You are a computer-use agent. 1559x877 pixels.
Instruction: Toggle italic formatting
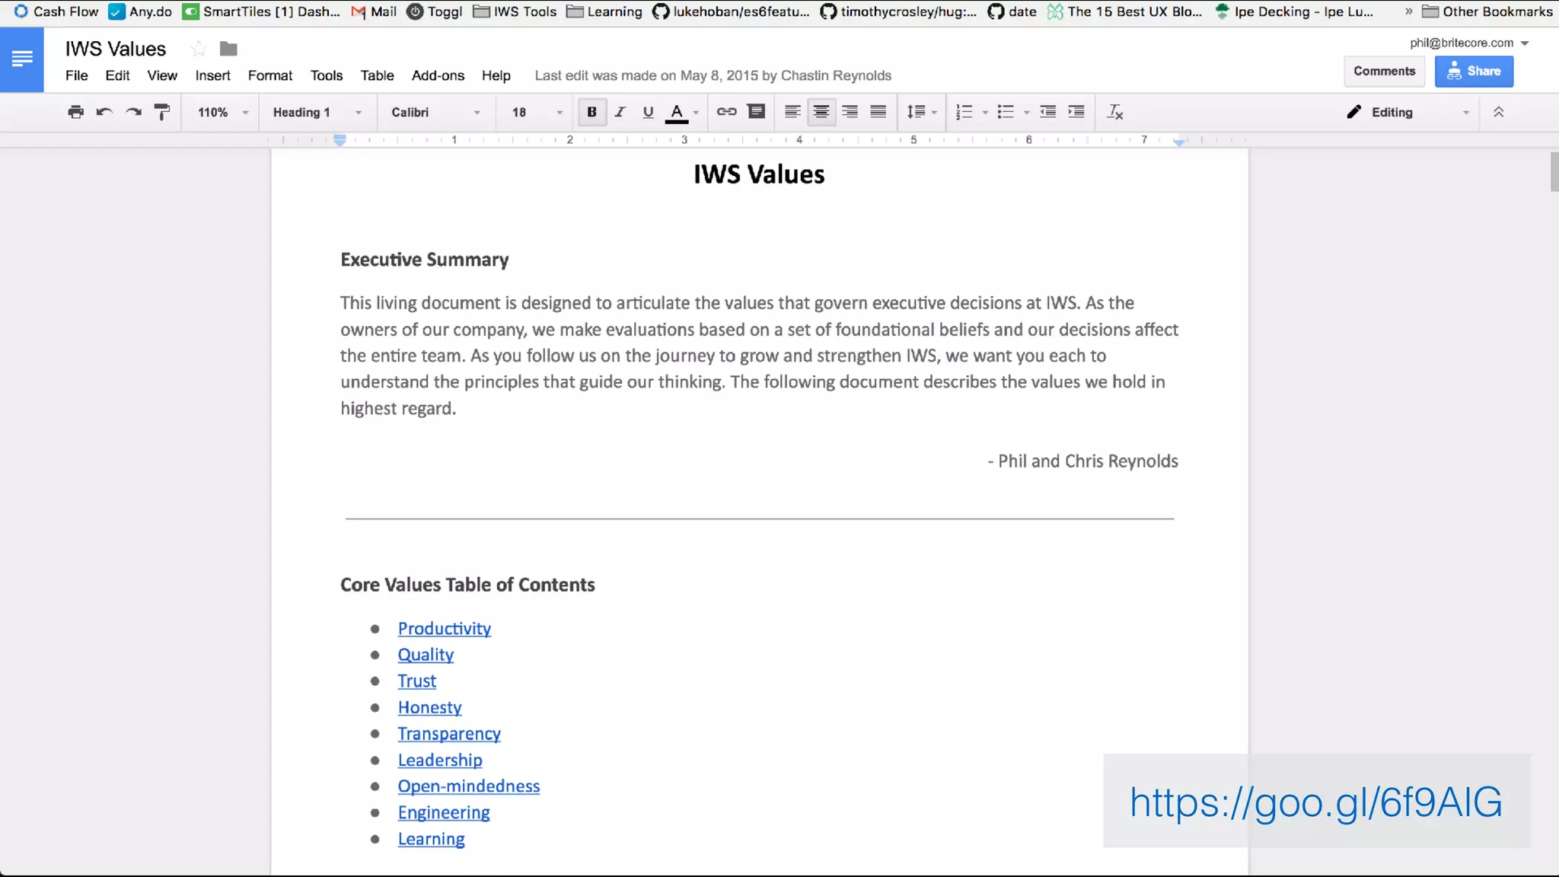(x=620, y=112)
